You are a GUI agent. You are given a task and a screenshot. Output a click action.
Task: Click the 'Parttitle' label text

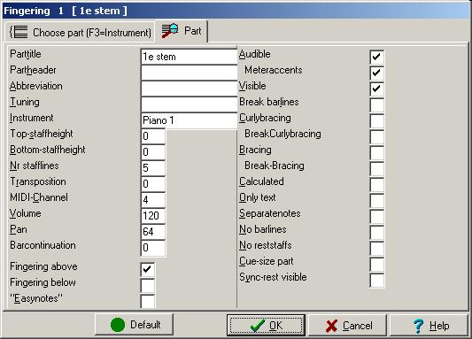pyautogui.click(x=26, y=55)
